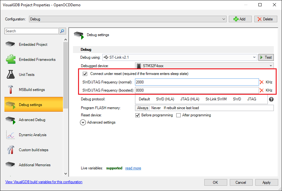
Task: Click the sidebar scrollbar thumb
Action: coord(65,75)
